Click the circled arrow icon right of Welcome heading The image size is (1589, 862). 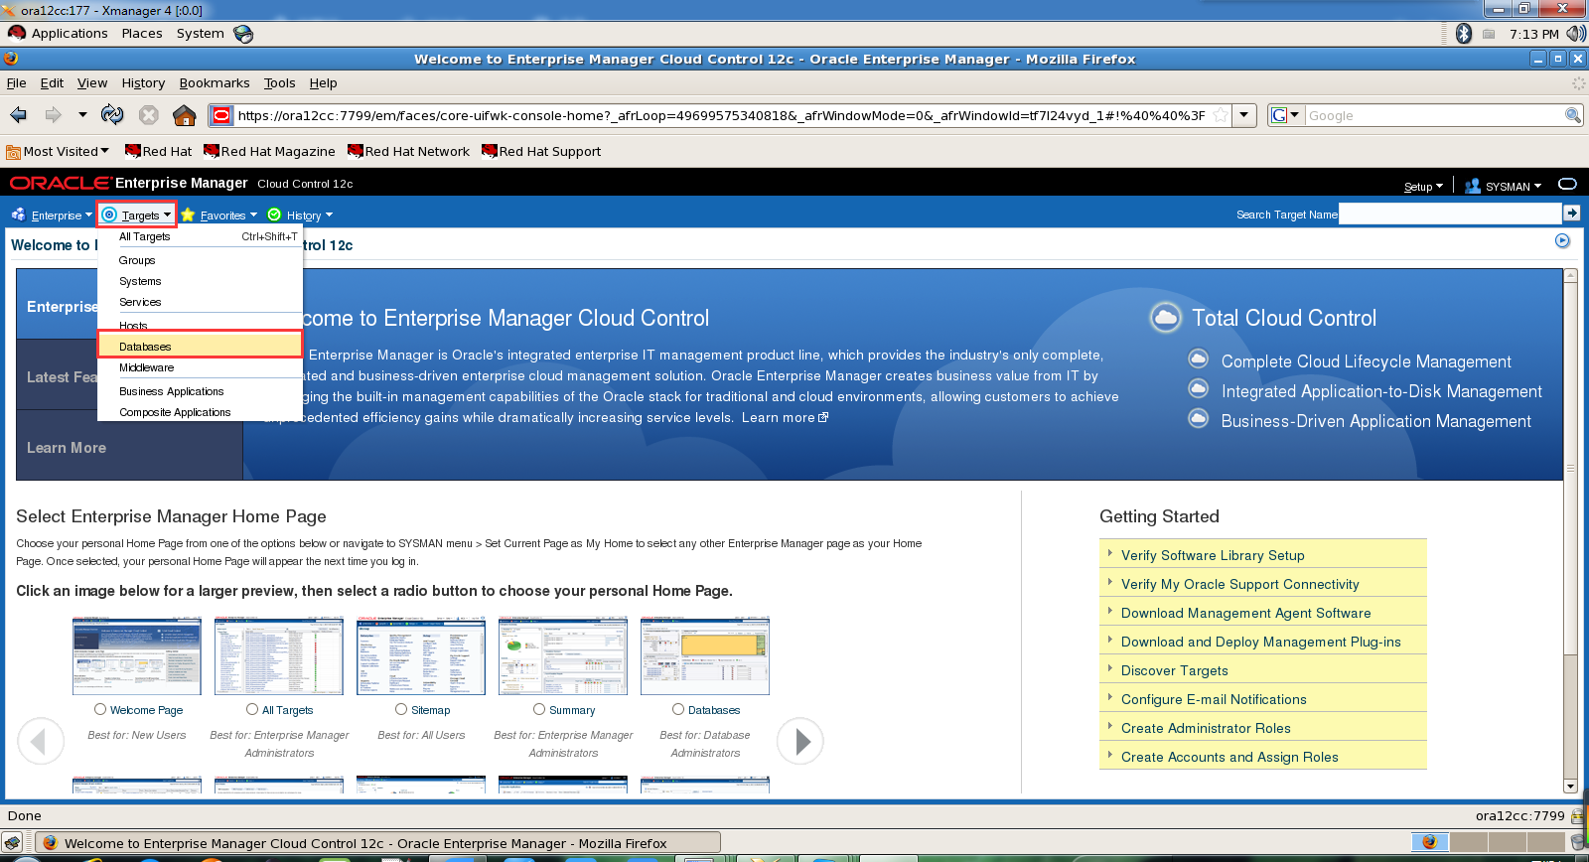(1562, 241)
